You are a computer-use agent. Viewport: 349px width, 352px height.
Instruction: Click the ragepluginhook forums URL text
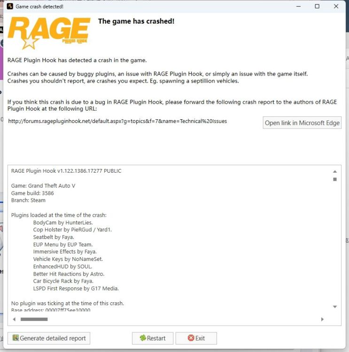117,121
